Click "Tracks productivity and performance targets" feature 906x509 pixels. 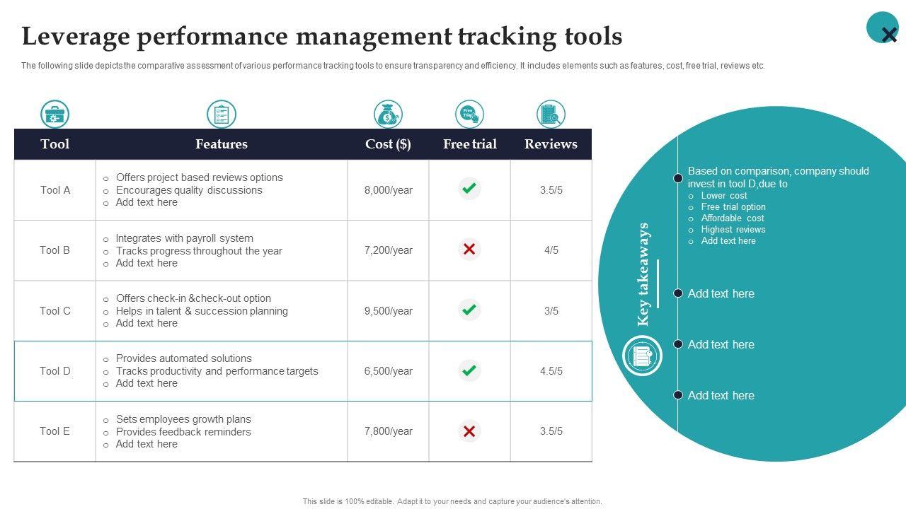point(217,371)
